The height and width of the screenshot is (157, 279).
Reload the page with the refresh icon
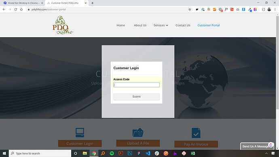pyautogui.click(x=16, y=9)
